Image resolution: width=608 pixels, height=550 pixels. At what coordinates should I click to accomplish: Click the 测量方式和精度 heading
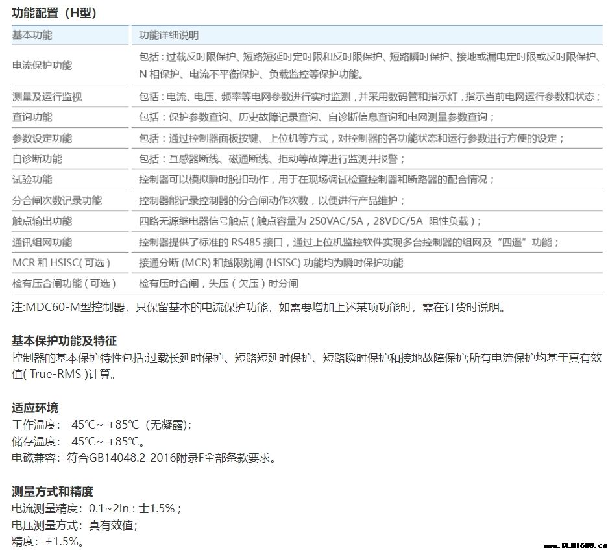click(53, 491)
